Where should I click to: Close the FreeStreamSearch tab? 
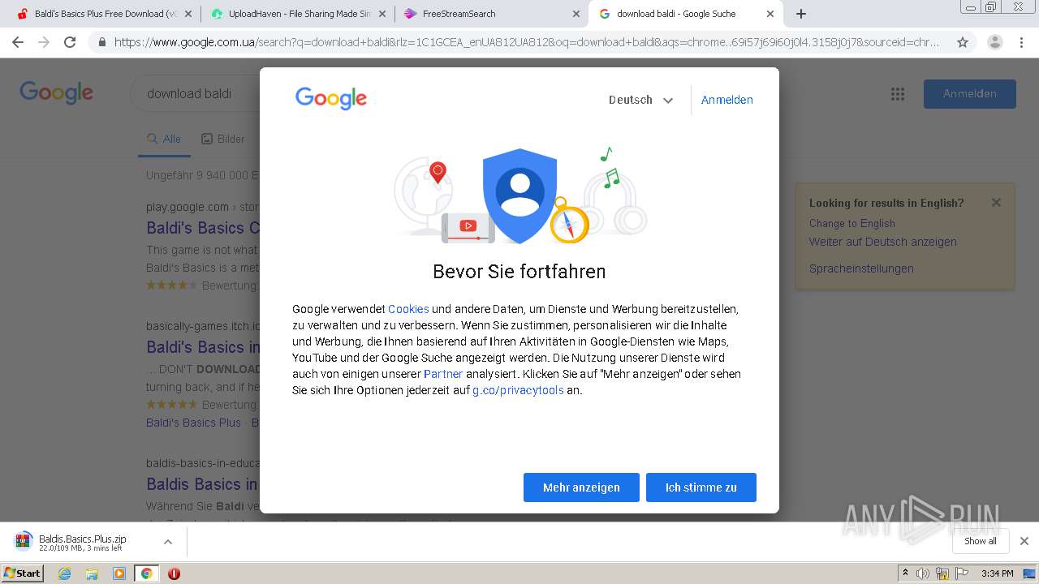pos(576,14)
